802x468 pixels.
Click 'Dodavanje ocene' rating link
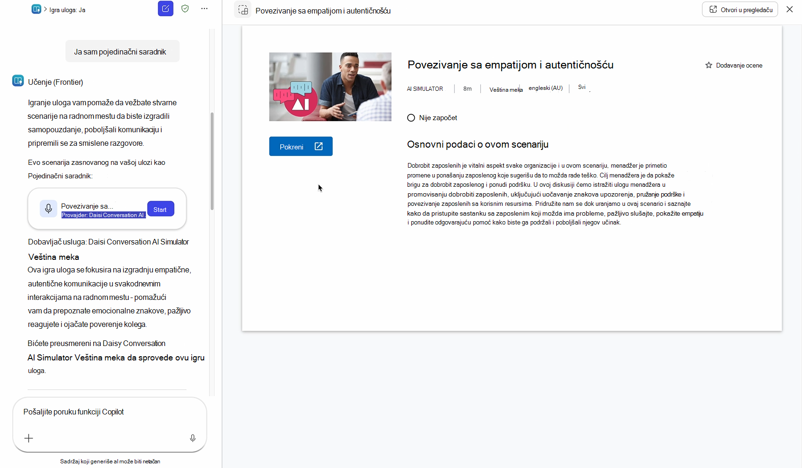(739, 65)
